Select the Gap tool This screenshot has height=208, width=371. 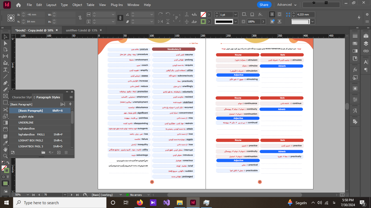[x=5, y=56]
